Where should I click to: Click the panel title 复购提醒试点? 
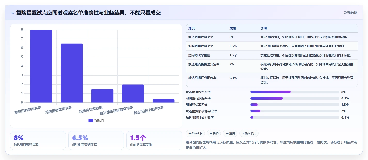tap(88, 13)
